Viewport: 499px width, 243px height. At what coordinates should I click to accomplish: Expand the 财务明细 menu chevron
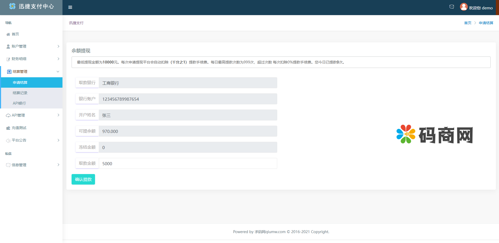58,59
